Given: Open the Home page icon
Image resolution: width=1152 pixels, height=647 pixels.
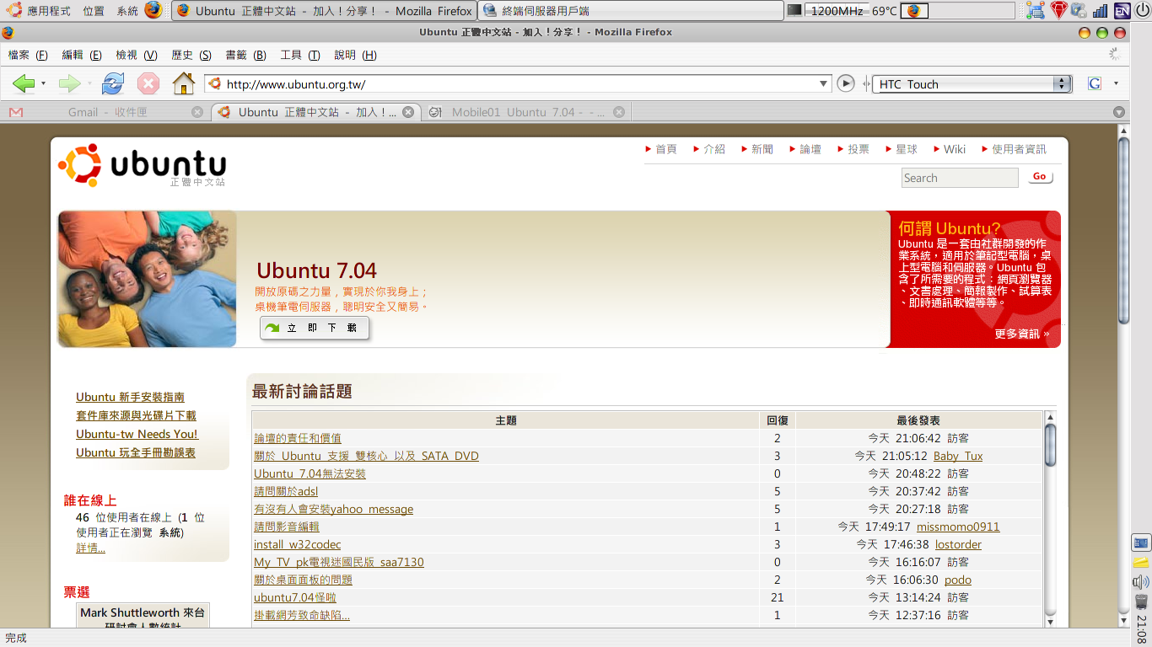Looking at the screenshot, I should (183, 83).
